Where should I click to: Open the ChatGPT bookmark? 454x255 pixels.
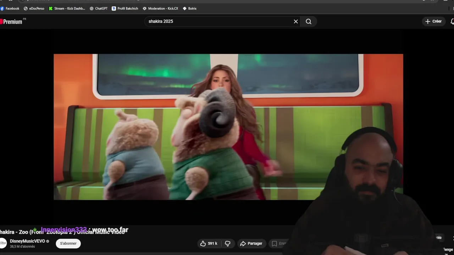click(x=99, y=8)
